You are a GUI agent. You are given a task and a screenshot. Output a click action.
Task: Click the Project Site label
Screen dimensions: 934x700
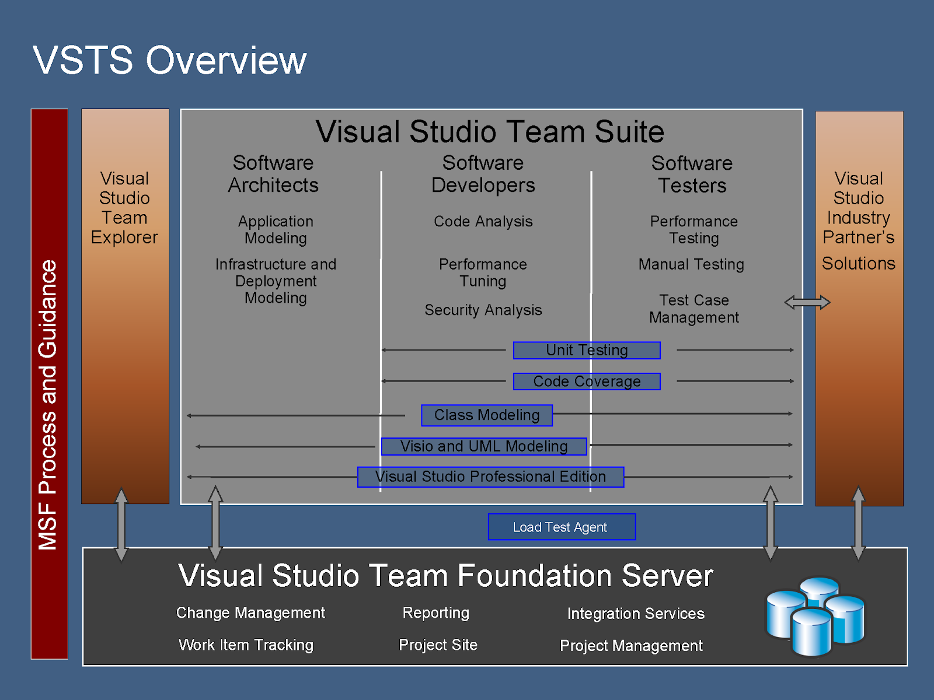(x=438, y=645)
